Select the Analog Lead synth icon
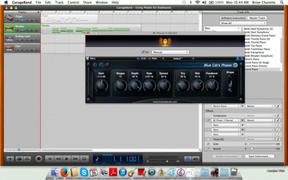Image resolution: width=288 pixels, height=180 pixels. [9, 39]
